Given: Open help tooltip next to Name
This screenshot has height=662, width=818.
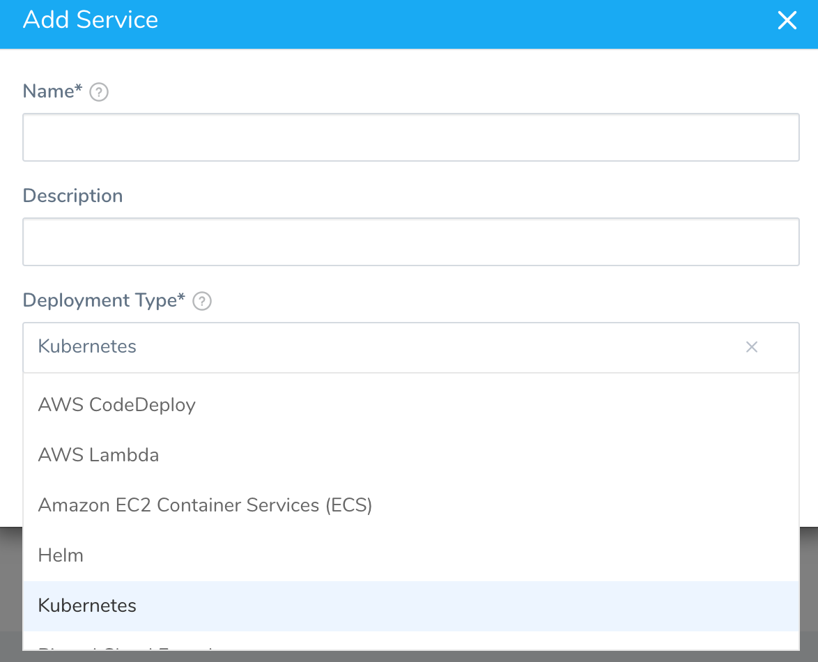Looking at the screenshot, I should [99, 92].
